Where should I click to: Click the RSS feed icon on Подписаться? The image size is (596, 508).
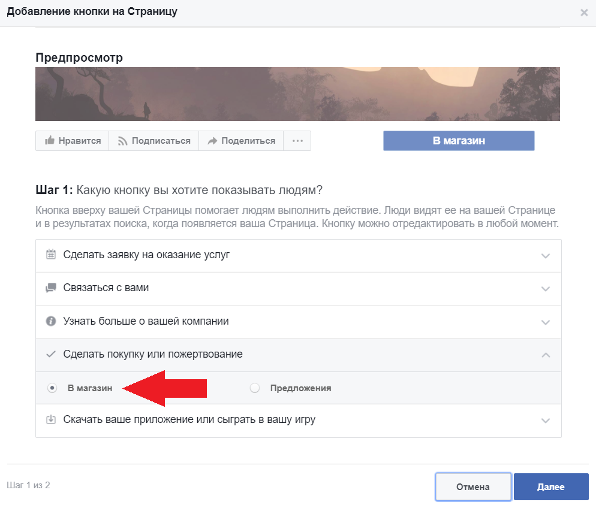tap(122, 141)
